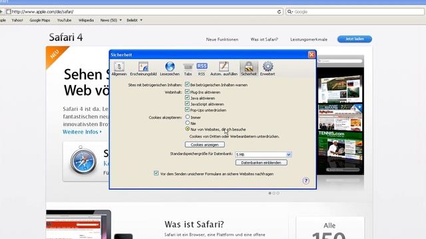The image size is (426, 239).
Task: Select the third carousel page dot
Action: pyautogui.click(x=278, y=193)
